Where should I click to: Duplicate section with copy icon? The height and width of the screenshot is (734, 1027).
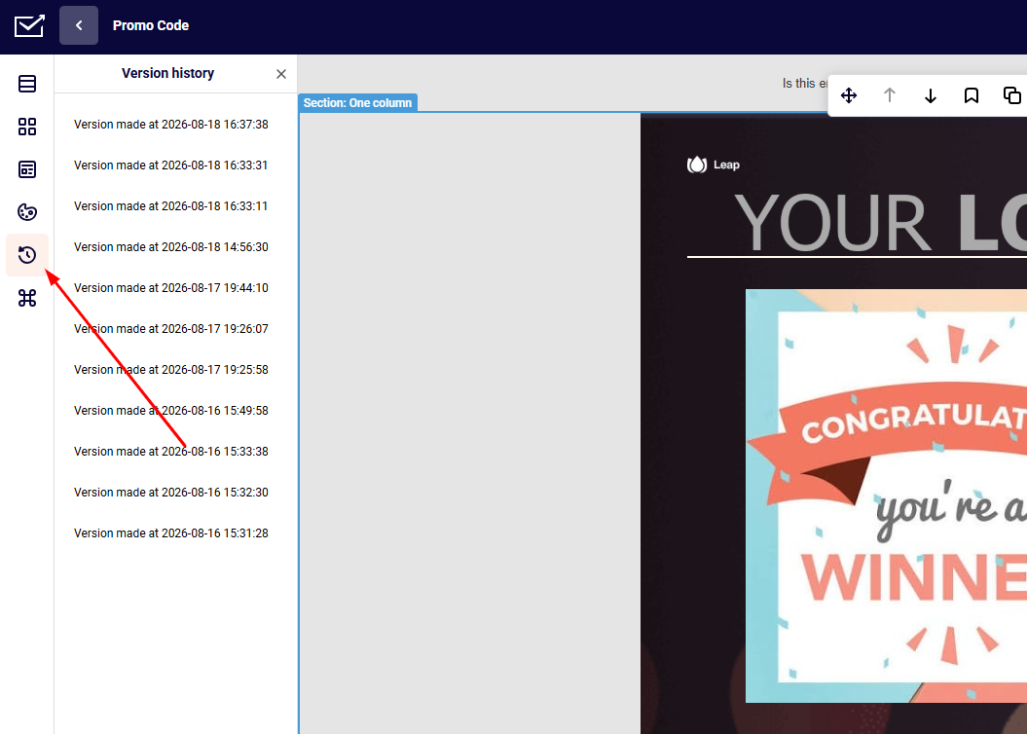(1012, 95)
